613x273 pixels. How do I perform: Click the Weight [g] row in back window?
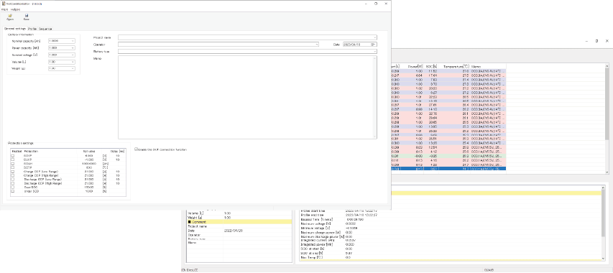click(x=239, y=217)
